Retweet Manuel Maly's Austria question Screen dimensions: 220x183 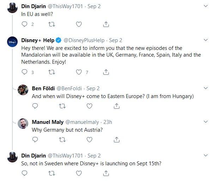pyautogui.click(x=62, y=140)
